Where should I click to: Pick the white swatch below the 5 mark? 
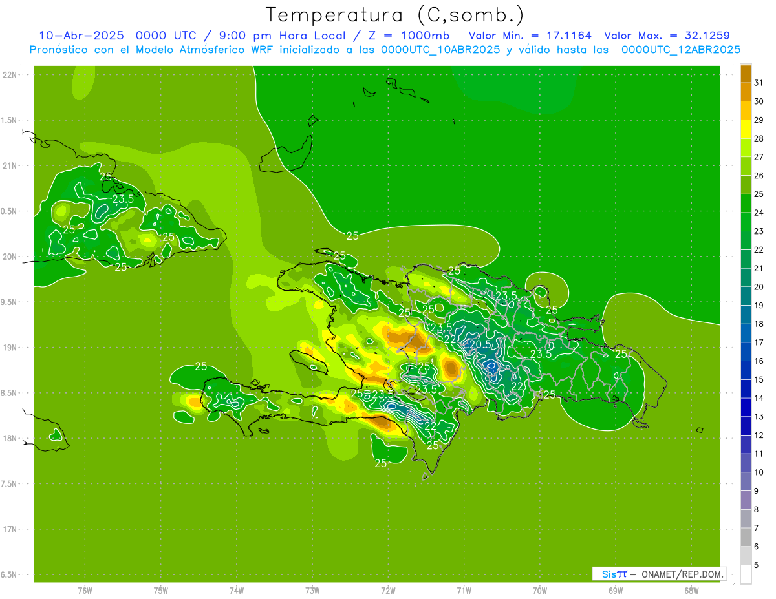pyautogui.click(x=746, y=574)
